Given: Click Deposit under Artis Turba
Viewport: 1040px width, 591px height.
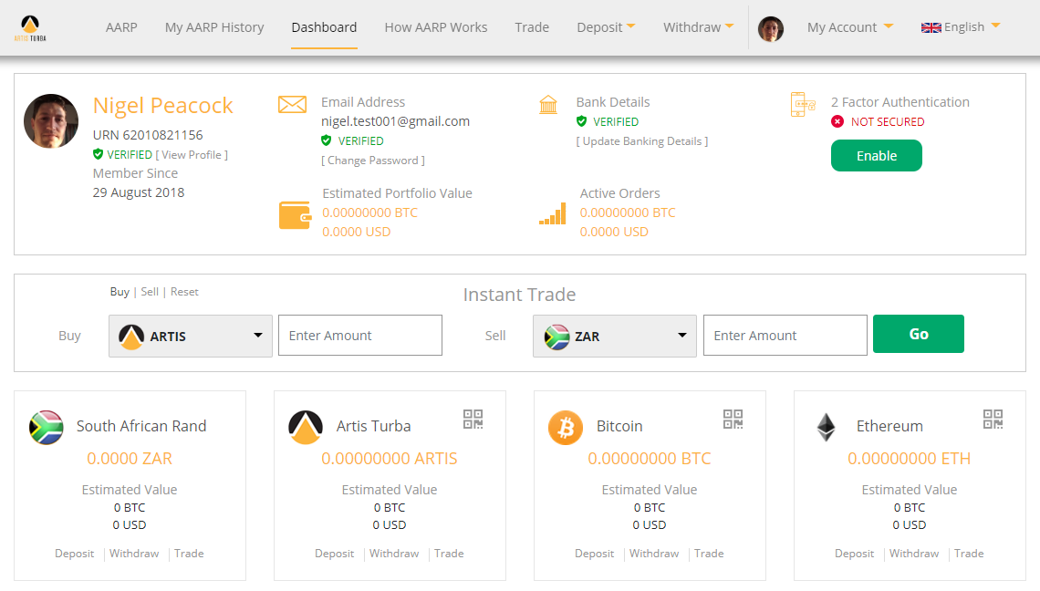Looking at the screenshot, I should click(x=334, y=554).
